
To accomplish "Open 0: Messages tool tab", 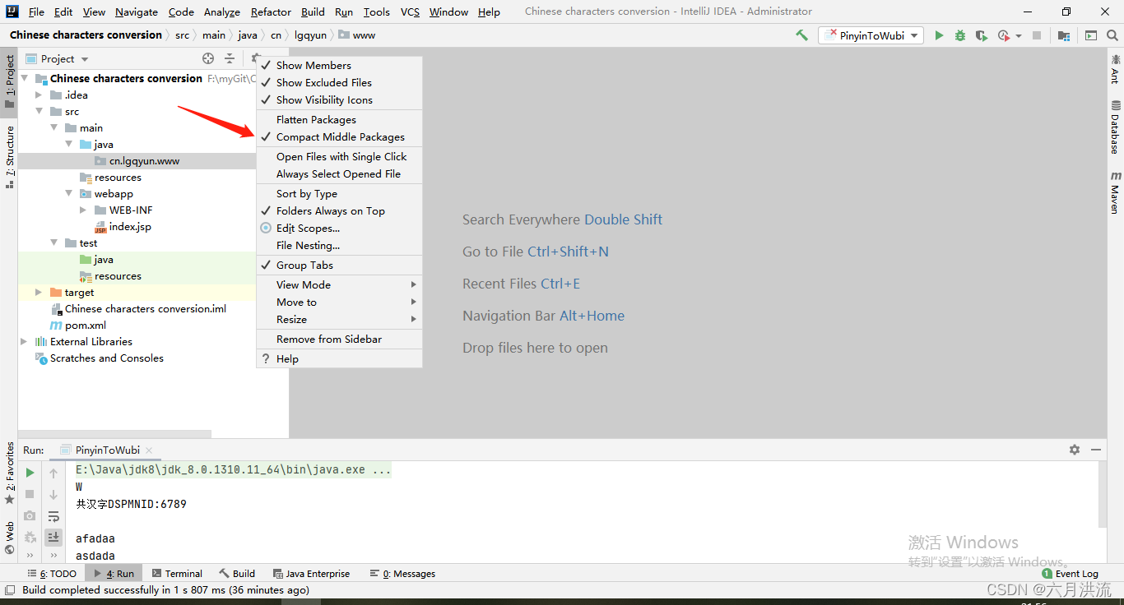I will 402,574.
